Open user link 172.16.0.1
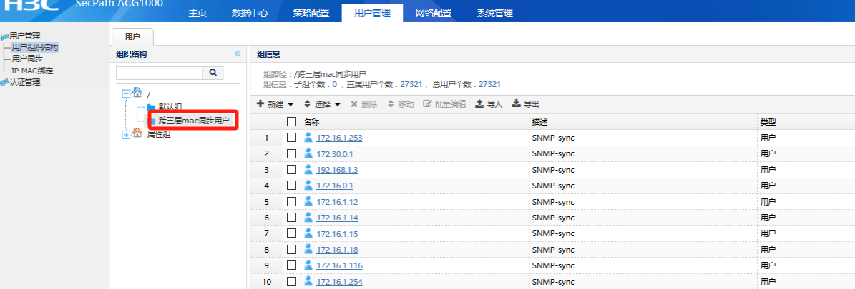 point(335,186)
